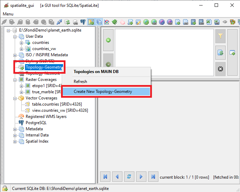Viewport: 240px width, 192px height.
Task: Expand the countries_vw view node
Action: pyautogui.click(x=21, y=49)
